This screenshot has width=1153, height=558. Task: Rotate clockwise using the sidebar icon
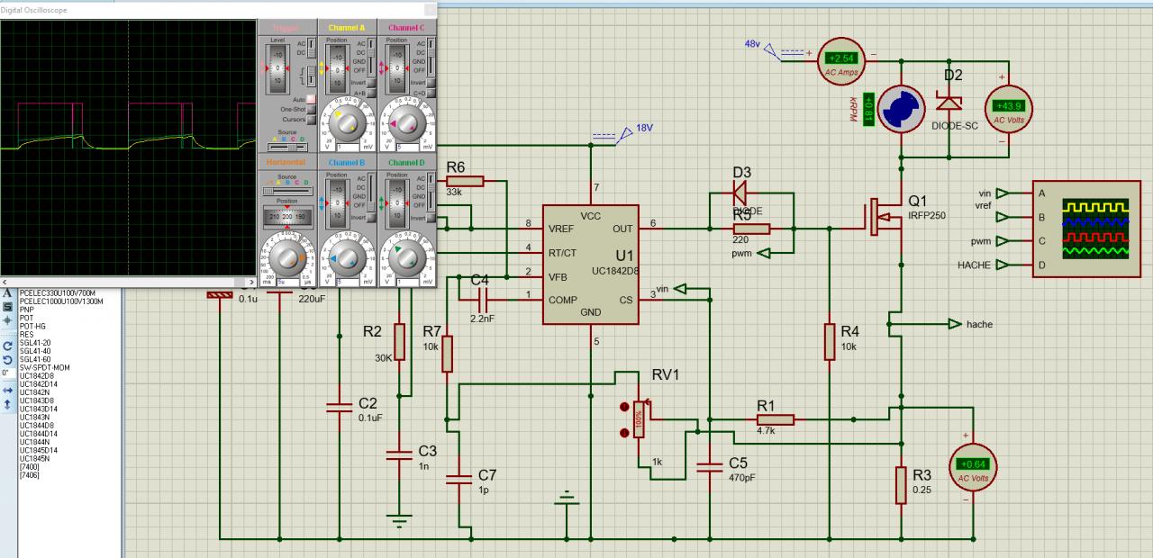(x=7, y=346)
